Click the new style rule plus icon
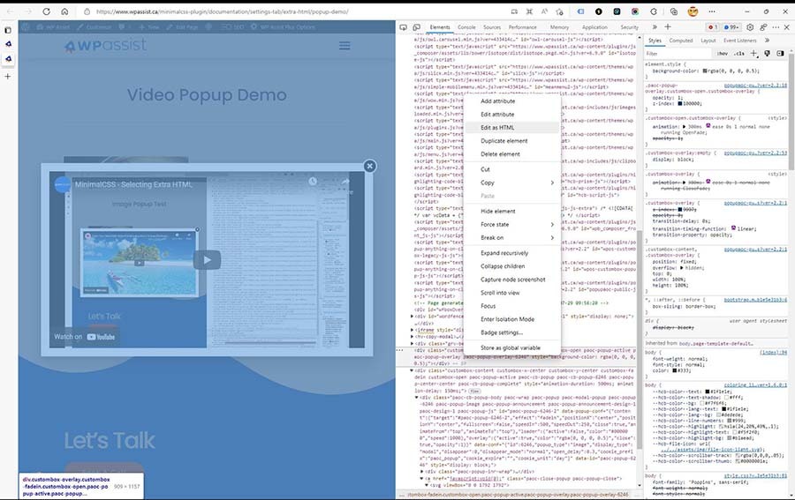The height and width of the screenshot is (500, 795). 754,53
